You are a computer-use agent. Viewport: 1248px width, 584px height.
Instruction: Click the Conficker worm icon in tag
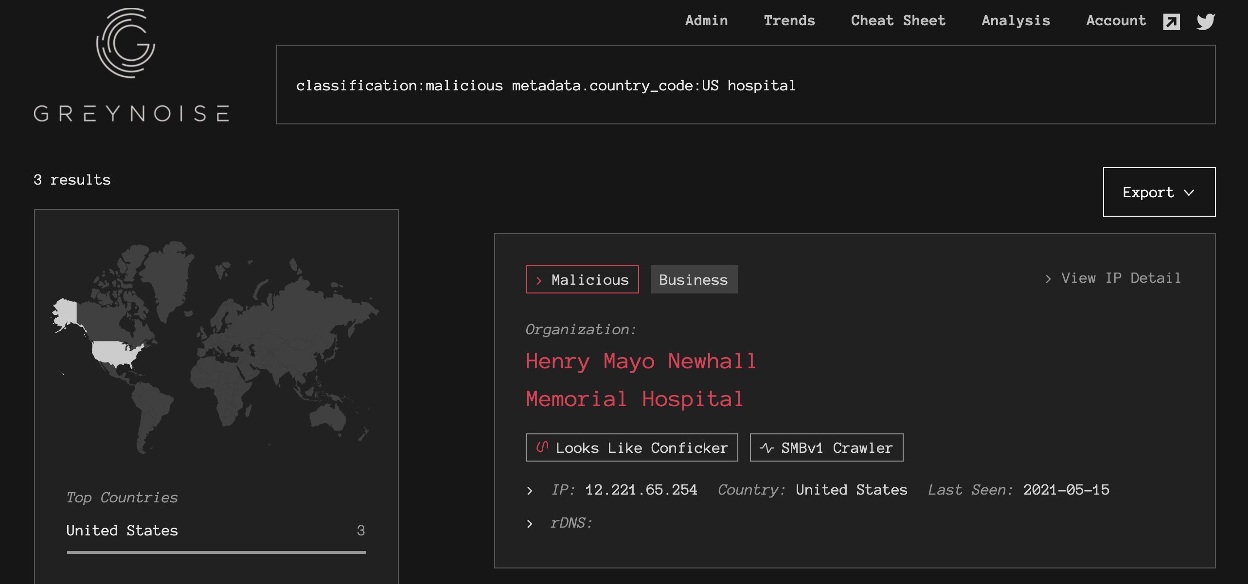(542, 447)
